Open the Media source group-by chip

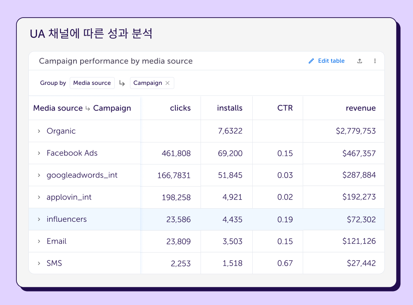[92, 83]
